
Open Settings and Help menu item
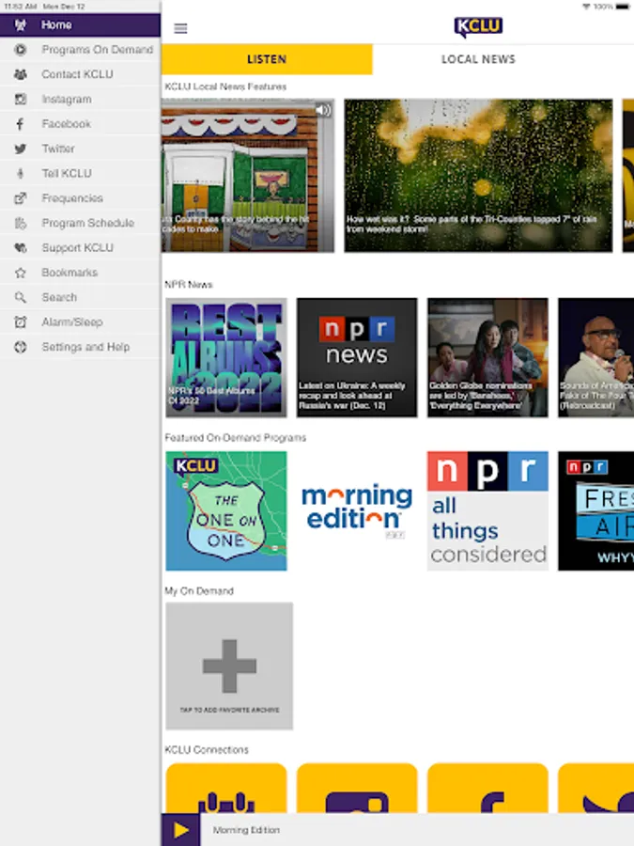click(x=80, y=347)
